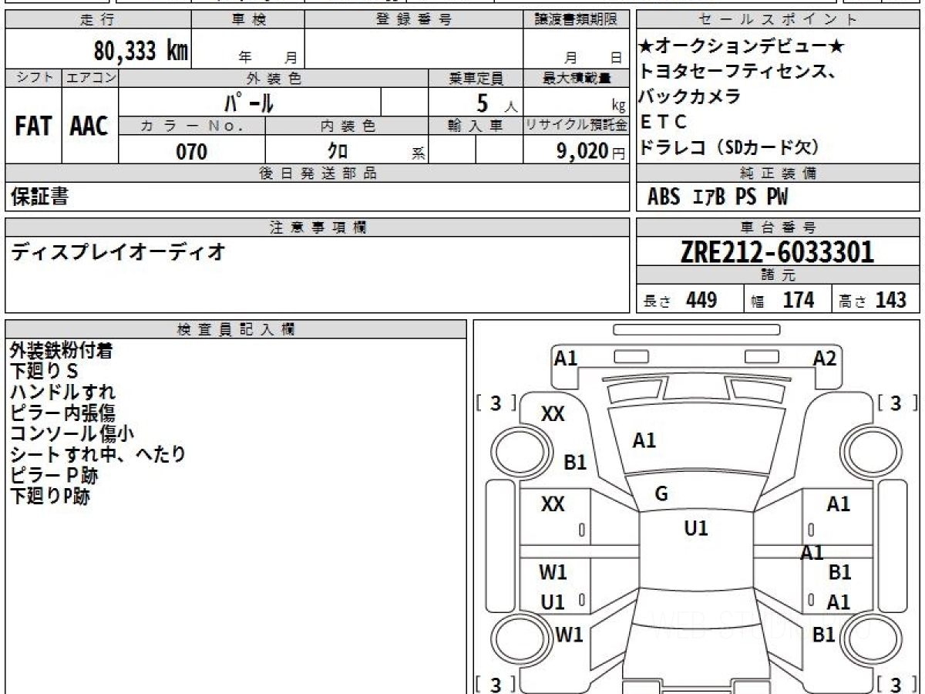Click the 外装色 header
The width and height of the screenshot is (925, 694).
(x=274, y=78)
